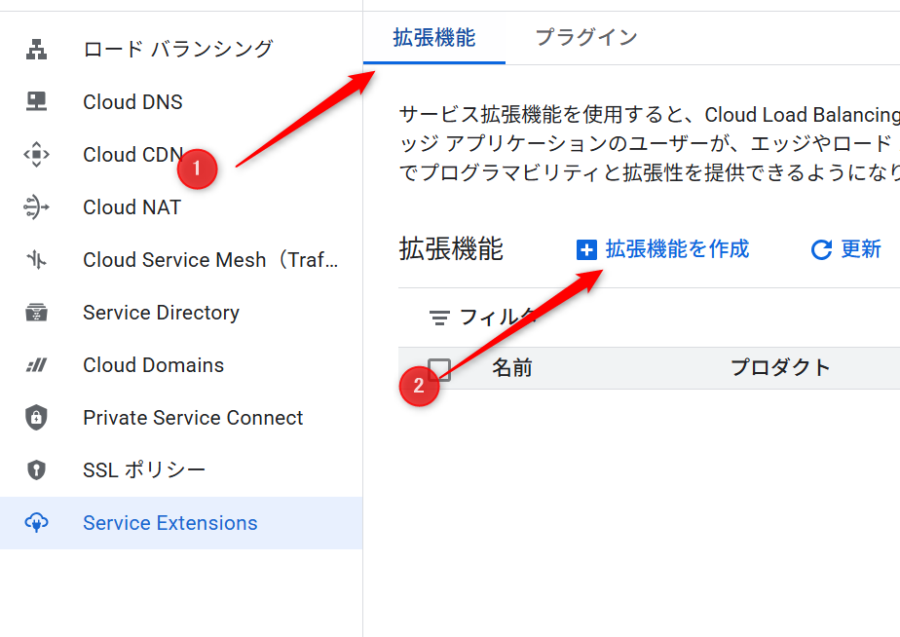
Task: Click 拡張機能を作成 button
Action: [663, 249]
